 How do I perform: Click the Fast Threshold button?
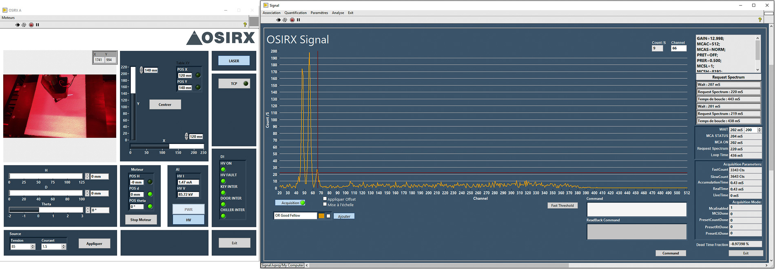562,205
